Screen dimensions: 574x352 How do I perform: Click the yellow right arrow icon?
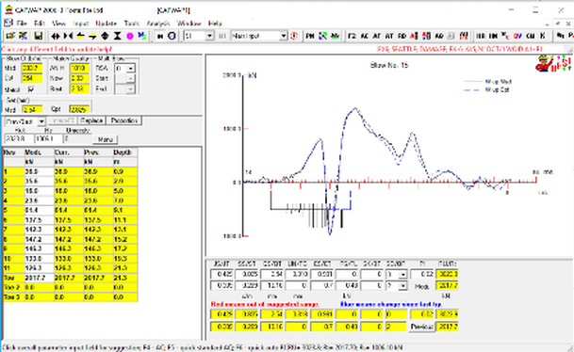(x=92, y=36)
